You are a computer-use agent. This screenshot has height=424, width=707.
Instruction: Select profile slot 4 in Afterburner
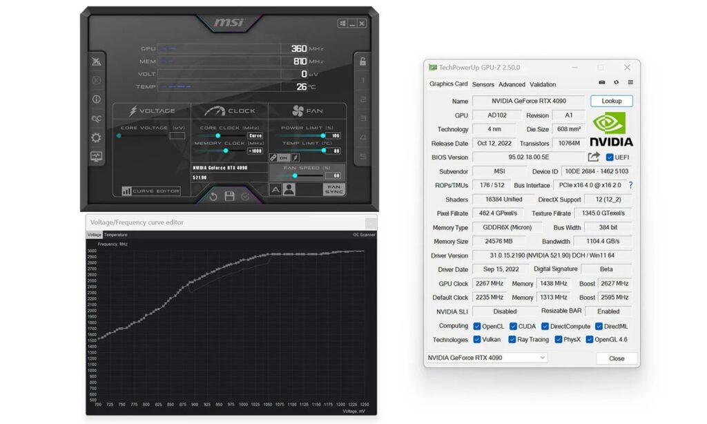coord(363,137)
